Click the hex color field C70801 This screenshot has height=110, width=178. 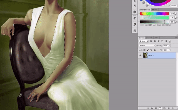(x=174, y=6)
